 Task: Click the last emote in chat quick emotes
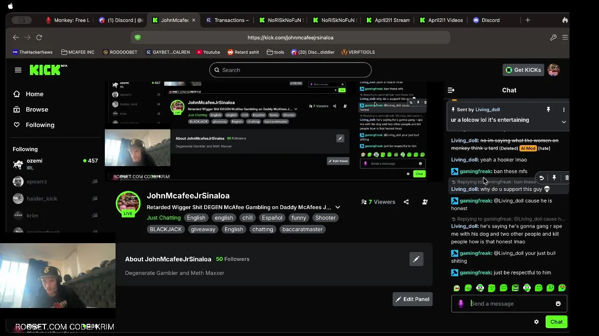click(x=562, y=288)
